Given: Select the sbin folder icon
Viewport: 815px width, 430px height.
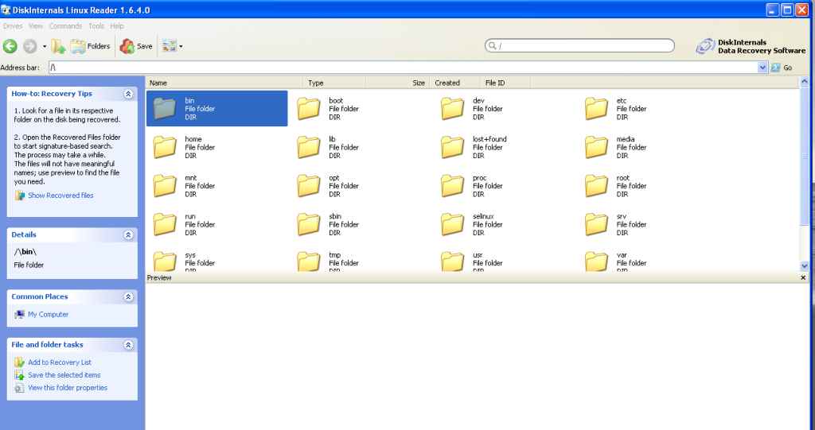Looking at the screenshot, I should coord(309,224).
